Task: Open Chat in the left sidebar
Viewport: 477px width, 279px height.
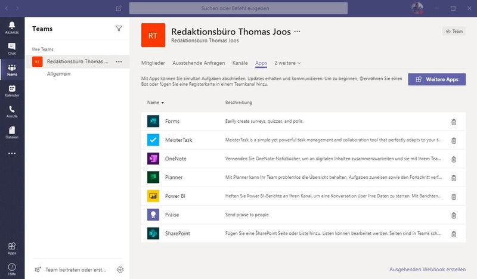Action: [x=12, y=49]
